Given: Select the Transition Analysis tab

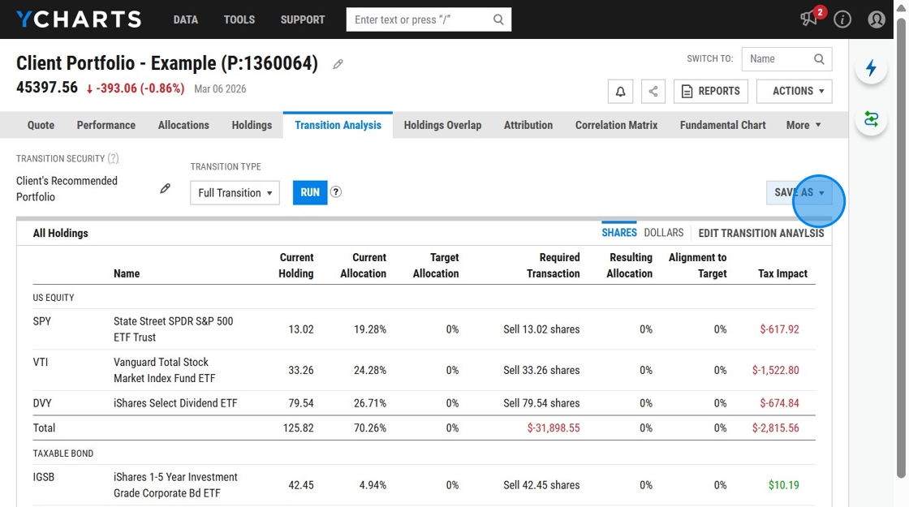Looking at the screenshot, I should tap(338, 125).
